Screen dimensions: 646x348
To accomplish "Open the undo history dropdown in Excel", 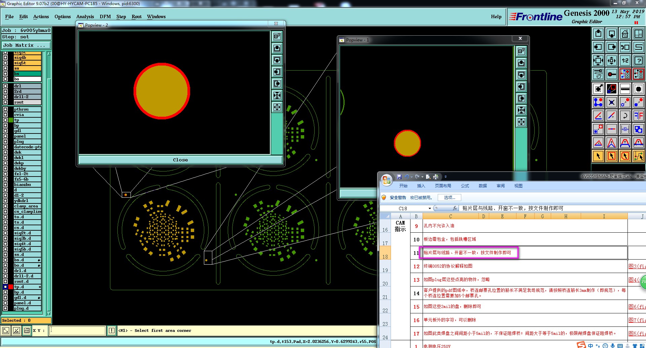I will 411,177.
